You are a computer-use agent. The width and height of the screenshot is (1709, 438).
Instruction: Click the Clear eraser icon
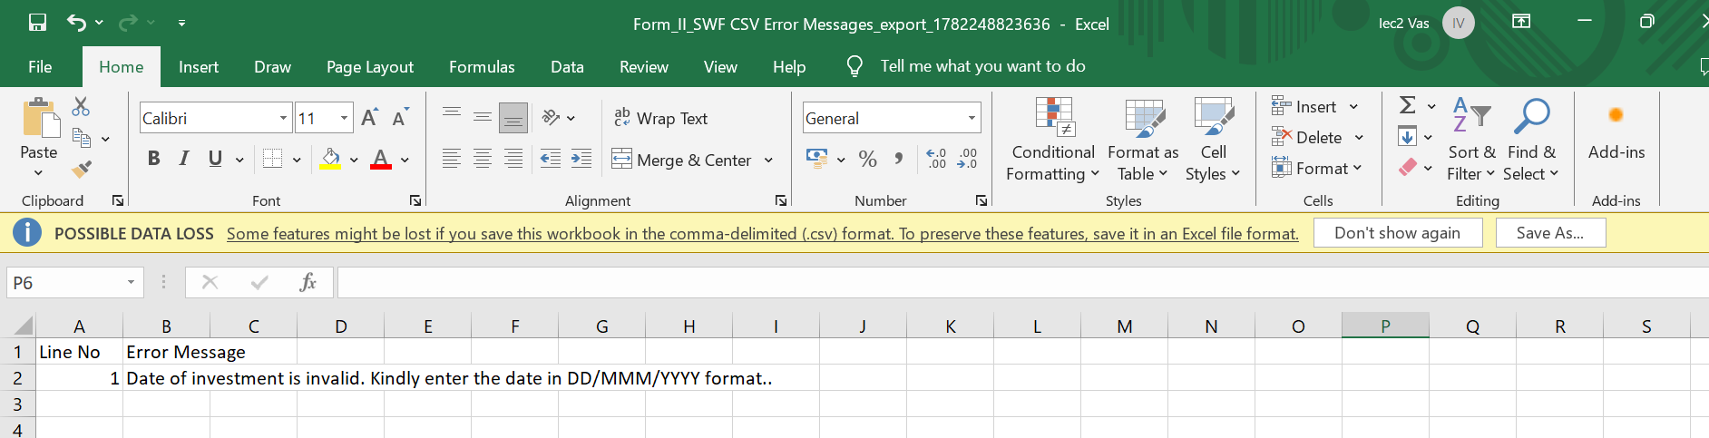coord(1407,167)
